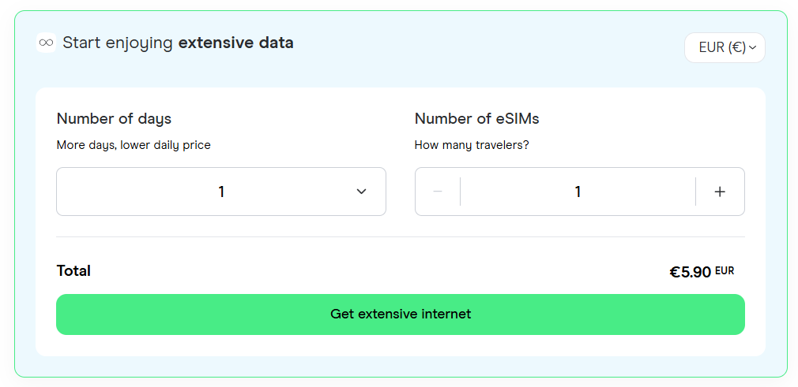
Task: Decrease the eSIM count with the minus icon
Action: [438, 192]
